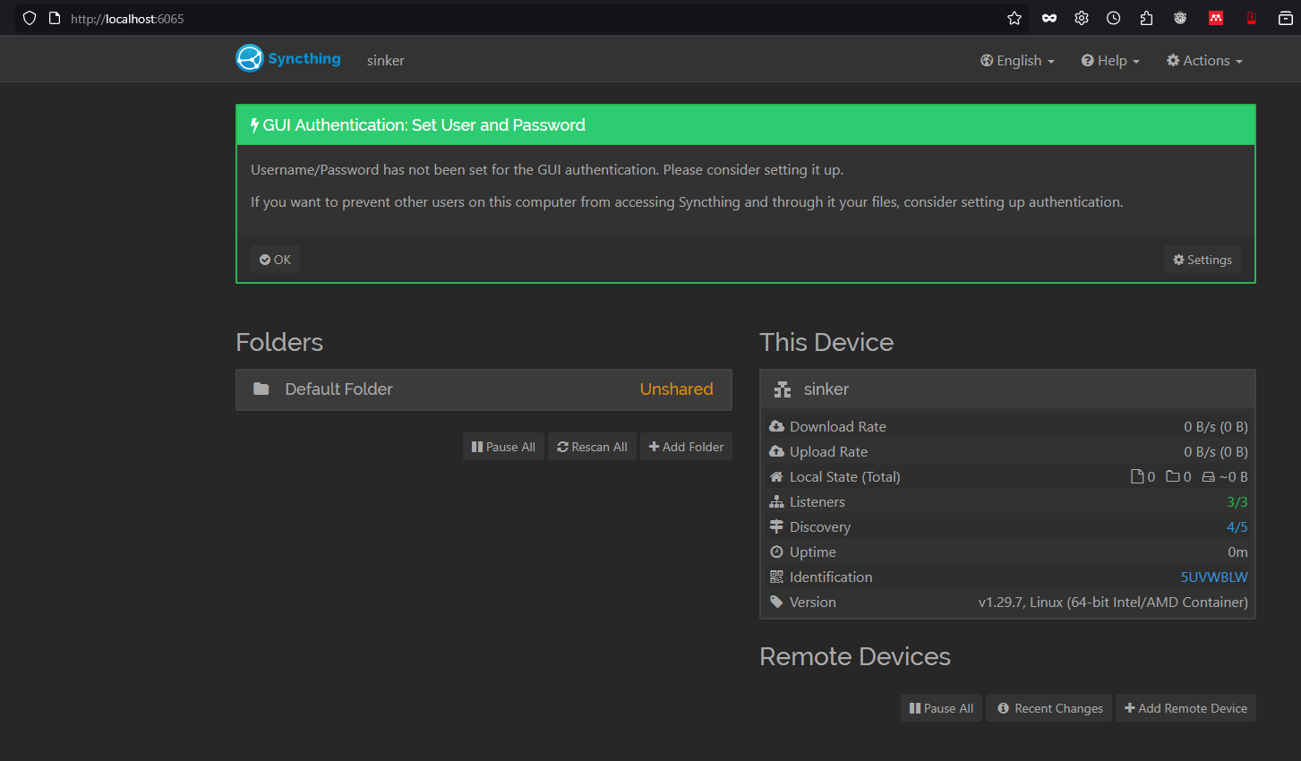Bookmark this page with star icon
Image resolution: width=1301 pixels, height=761 pixels.
[1014, 18]
